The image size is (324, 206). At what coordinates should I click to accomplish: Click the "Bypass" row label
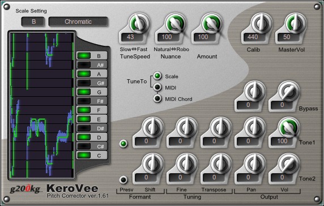click(x=308, y=109)
